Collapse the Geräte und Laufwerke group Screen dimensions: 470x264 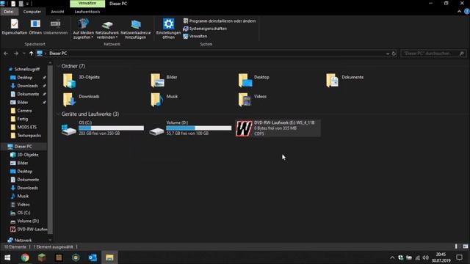58,114
